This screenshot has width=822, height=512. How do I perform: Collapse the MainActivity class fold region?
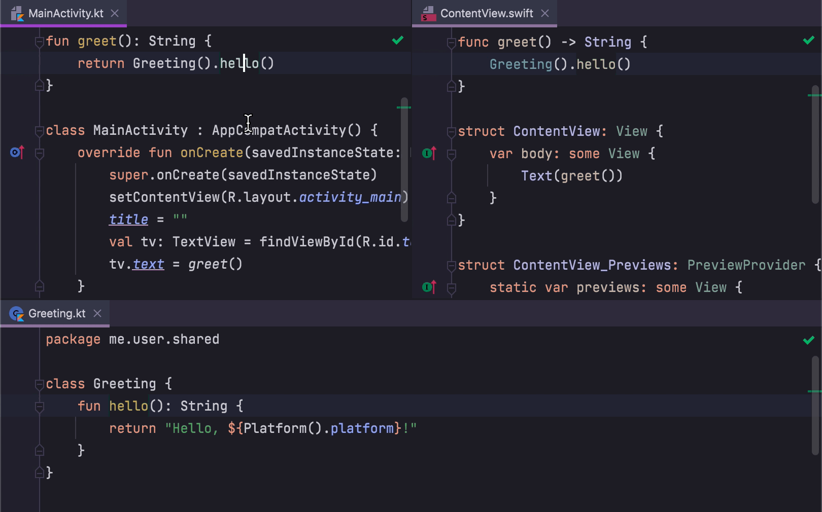39,131
